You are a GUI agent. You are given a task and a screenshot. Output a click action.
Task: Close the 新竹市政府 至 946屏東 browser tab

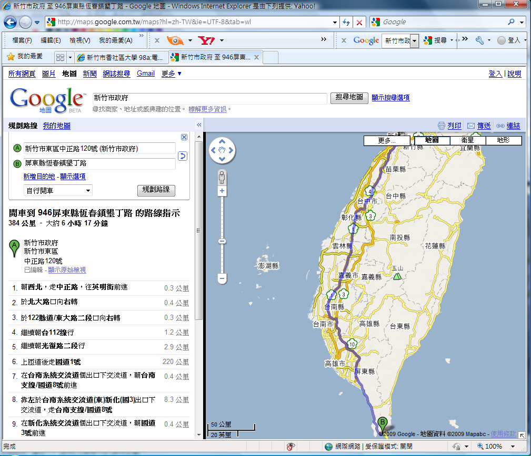(257, 57)
